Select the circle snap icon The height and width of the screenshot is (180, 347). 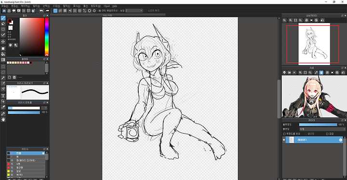(x=80, y=11)
